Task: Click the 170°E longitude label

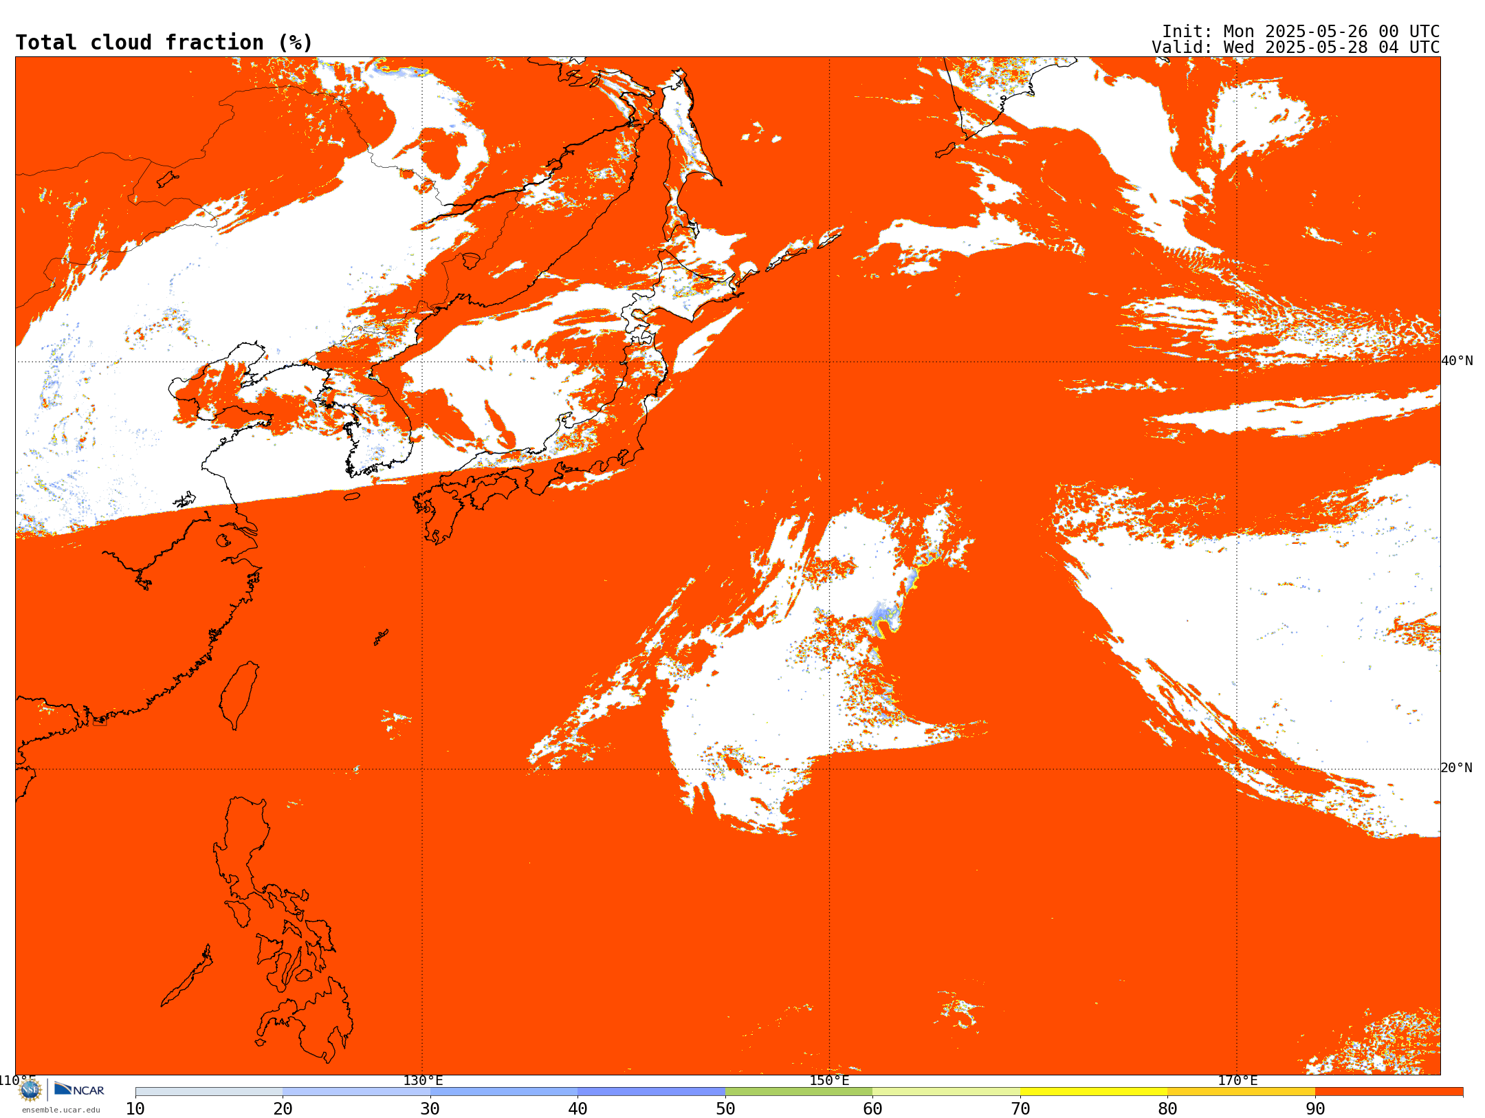Action: (x=1237, y=1081)
